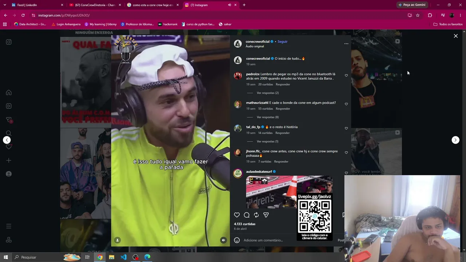Open the hamburger More menu in the Instagram sidebar
Viewport: 466px width, 262px height.
point(9,226)
